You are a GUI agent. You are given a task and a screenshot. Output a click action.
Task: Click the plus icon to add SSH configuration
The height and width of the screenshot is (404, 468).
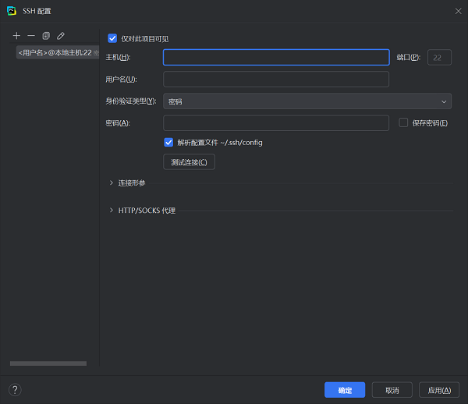(16, 36)
